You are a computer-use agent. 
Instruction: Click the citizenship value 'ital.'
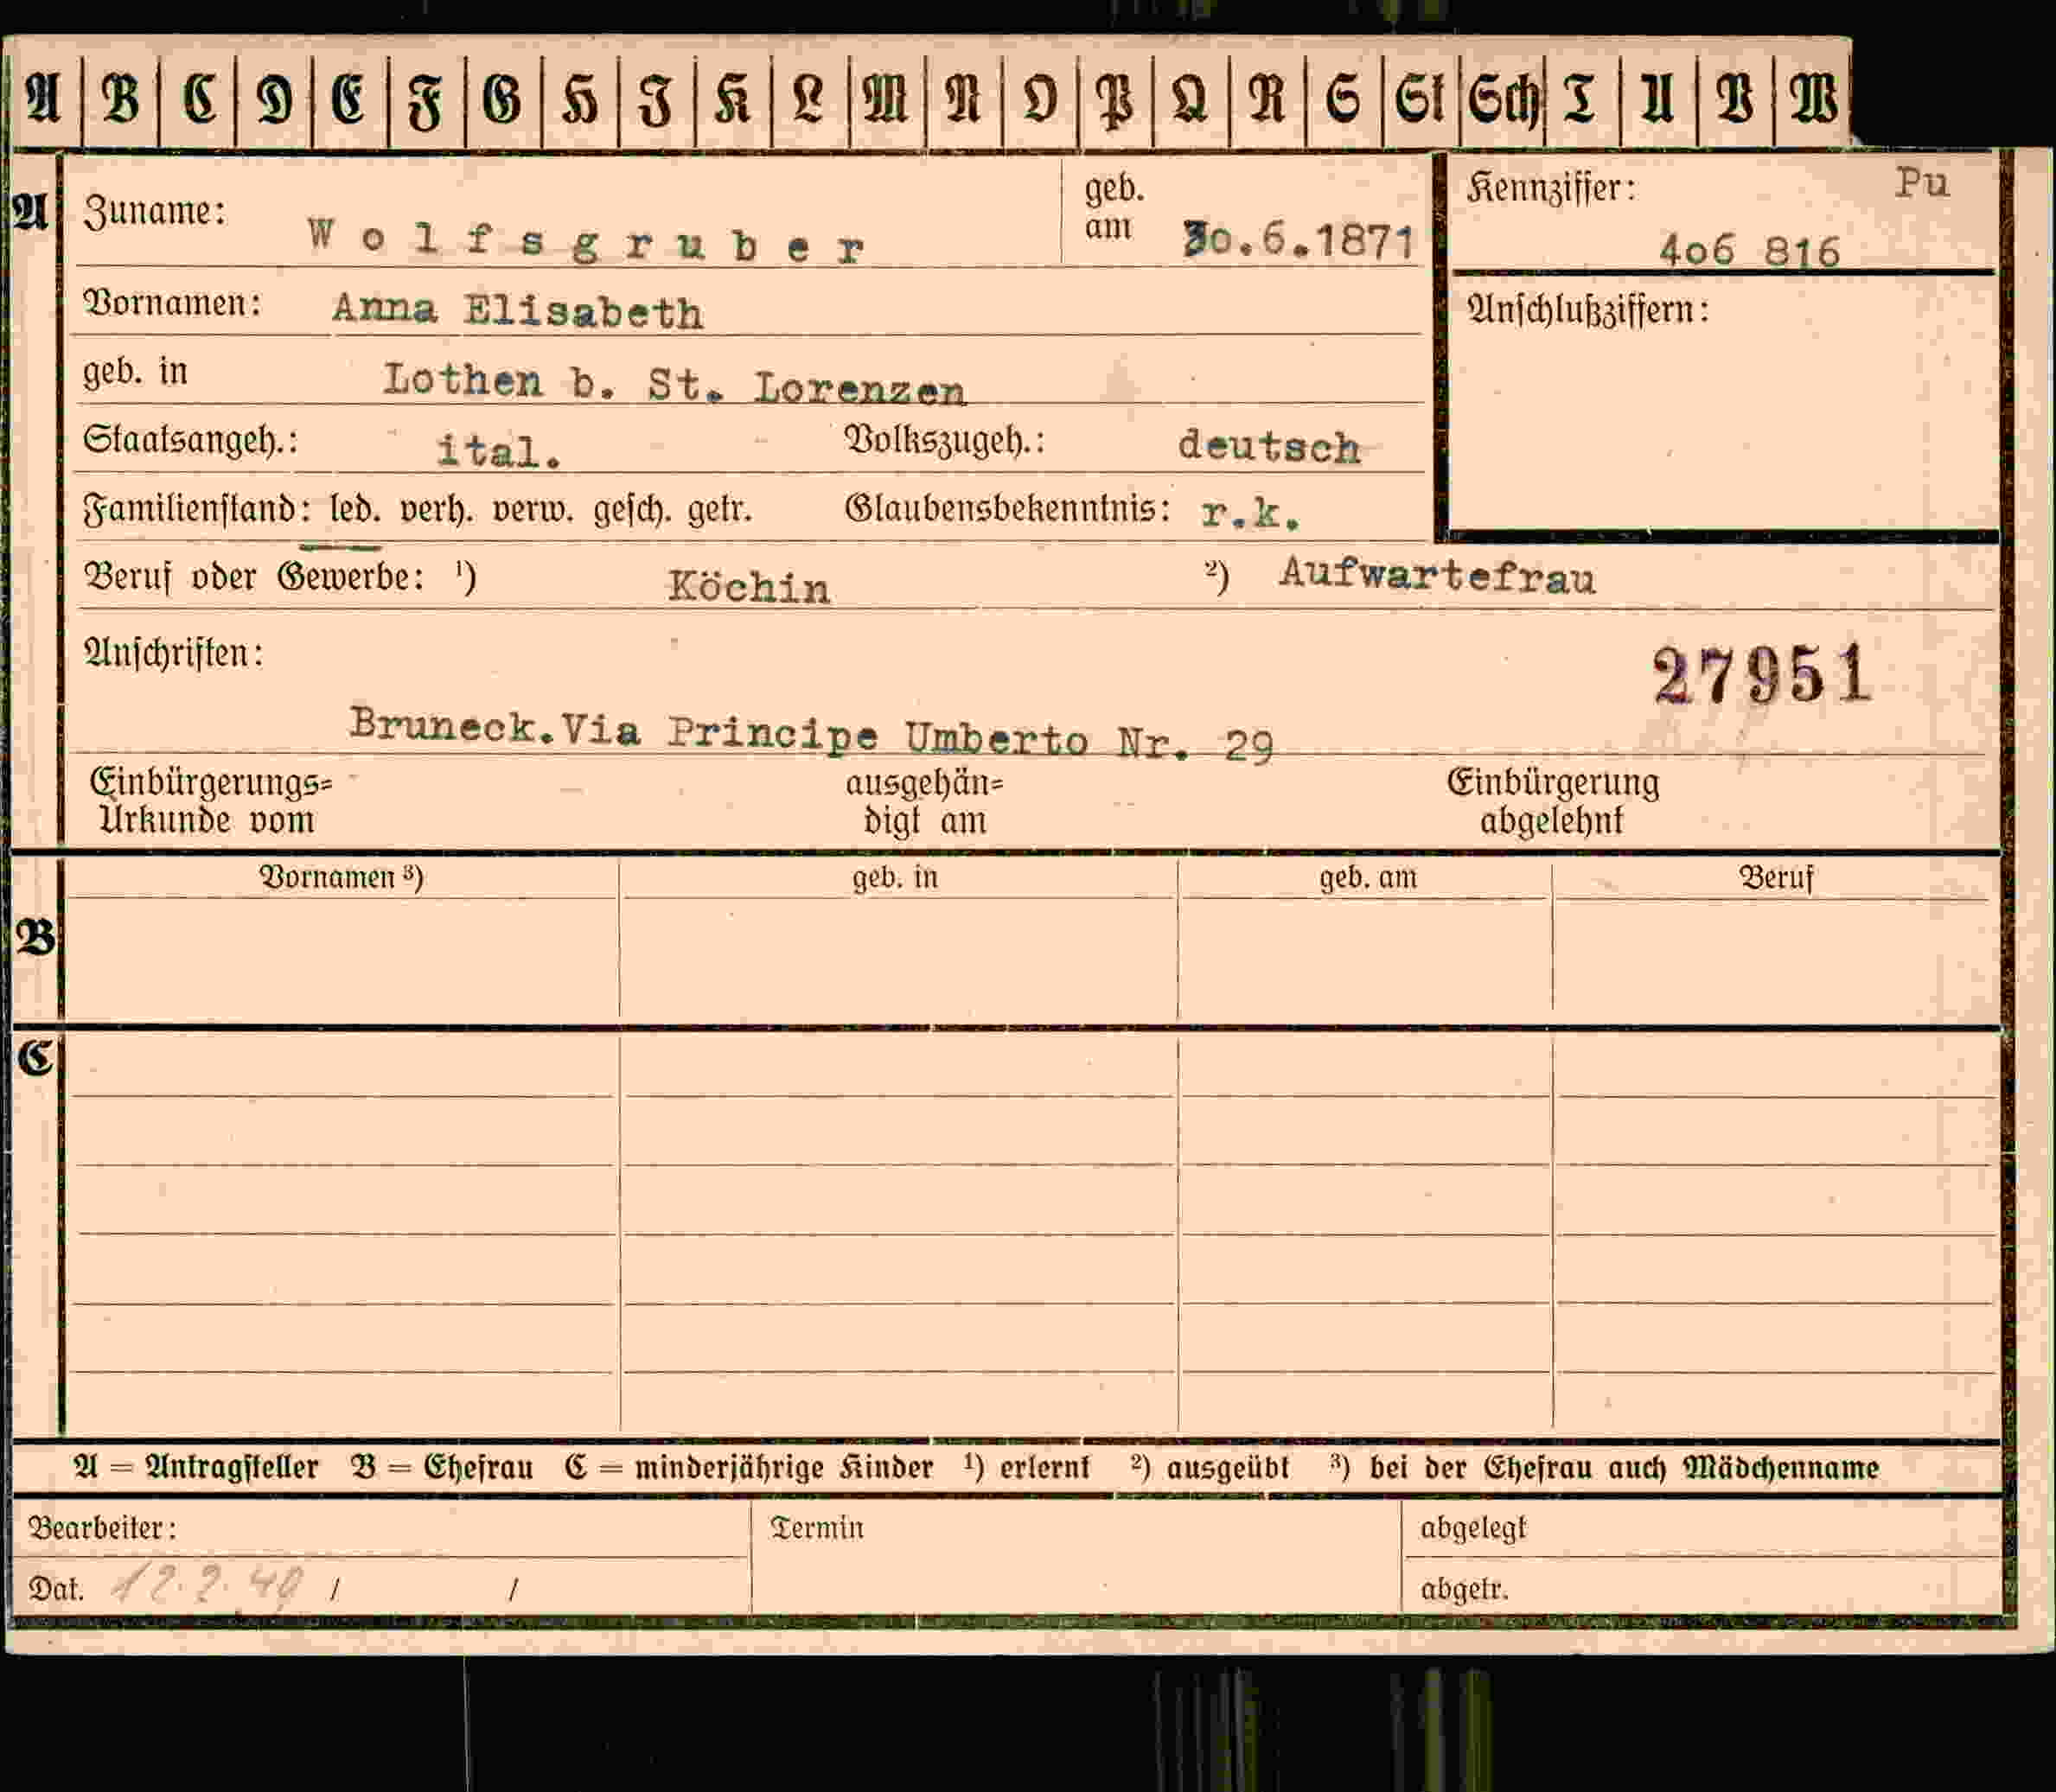[499, 451]
